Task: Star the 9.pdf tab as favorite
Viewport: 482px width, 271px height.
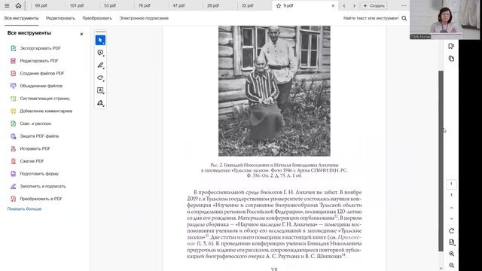Action: [279, 5]
